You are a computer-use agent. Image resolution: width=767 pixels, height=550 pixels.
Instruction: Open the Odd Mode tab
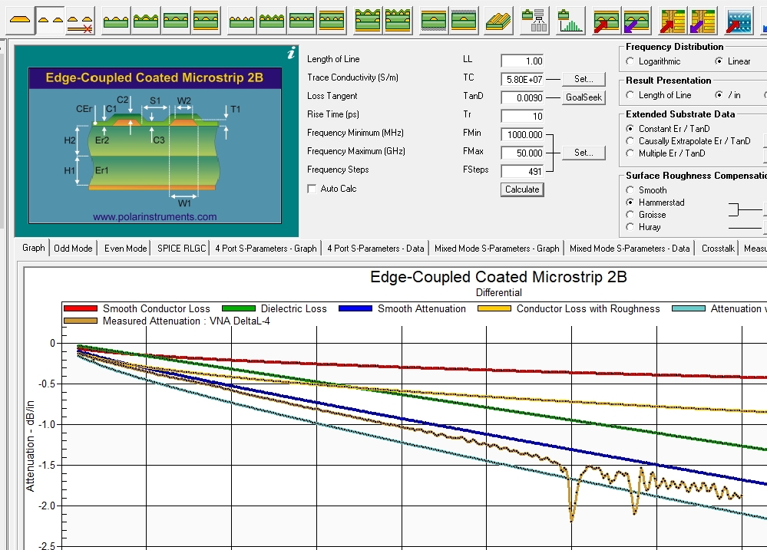click(x=73, y=249)
